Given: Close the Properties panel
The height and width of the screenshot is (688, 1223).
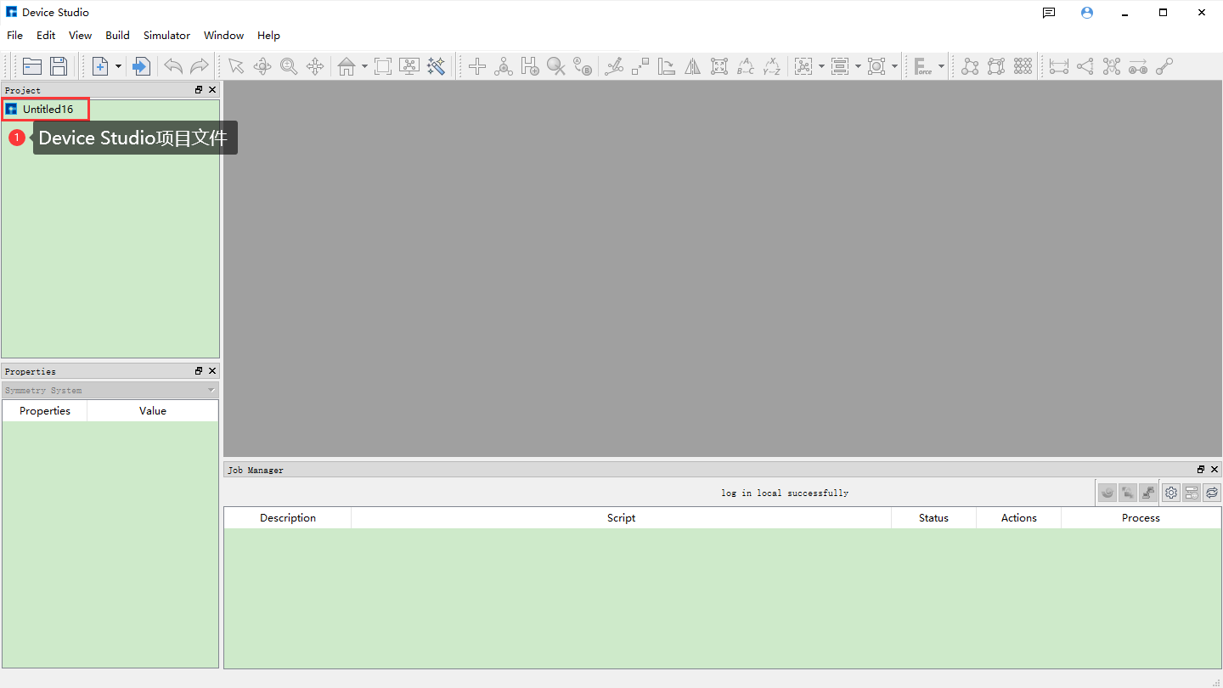Looking at the screenshot, I should coord(212,371).
